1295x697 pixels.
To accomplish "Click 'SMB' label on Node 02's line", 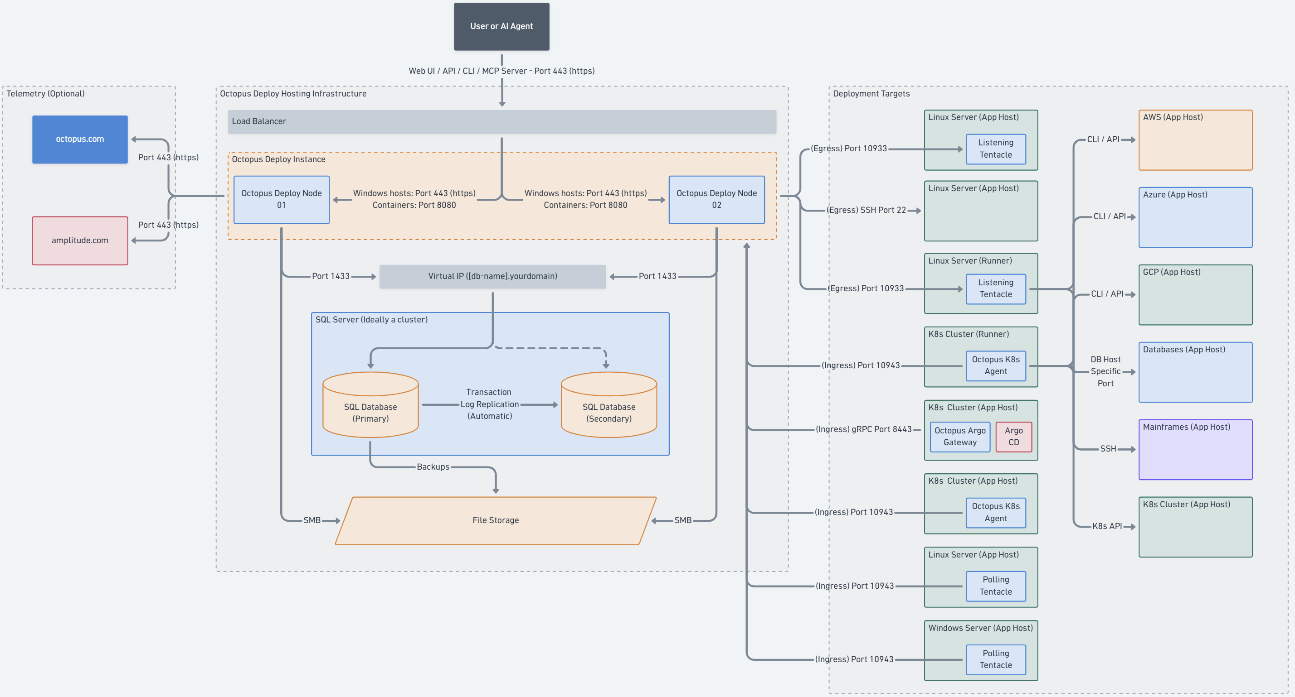I will coord(683,521).
